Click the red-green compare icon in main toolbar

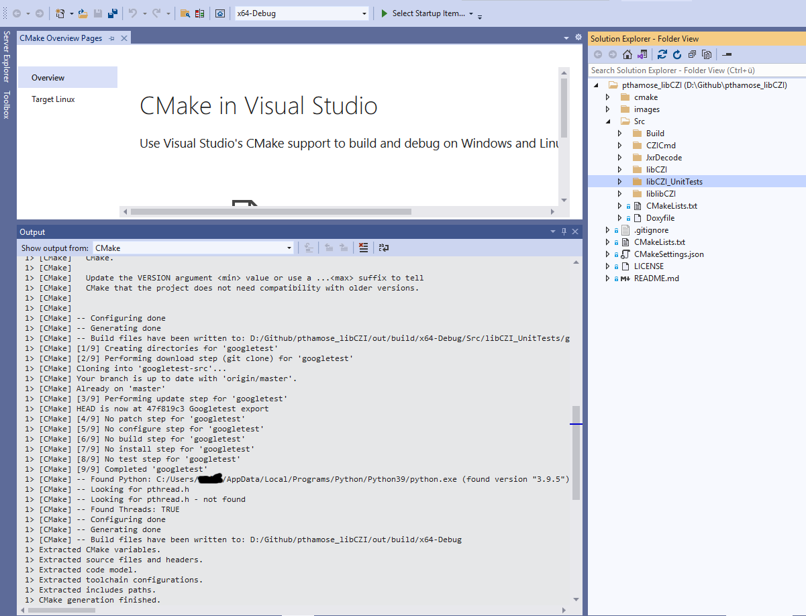[x=200, y=13]
